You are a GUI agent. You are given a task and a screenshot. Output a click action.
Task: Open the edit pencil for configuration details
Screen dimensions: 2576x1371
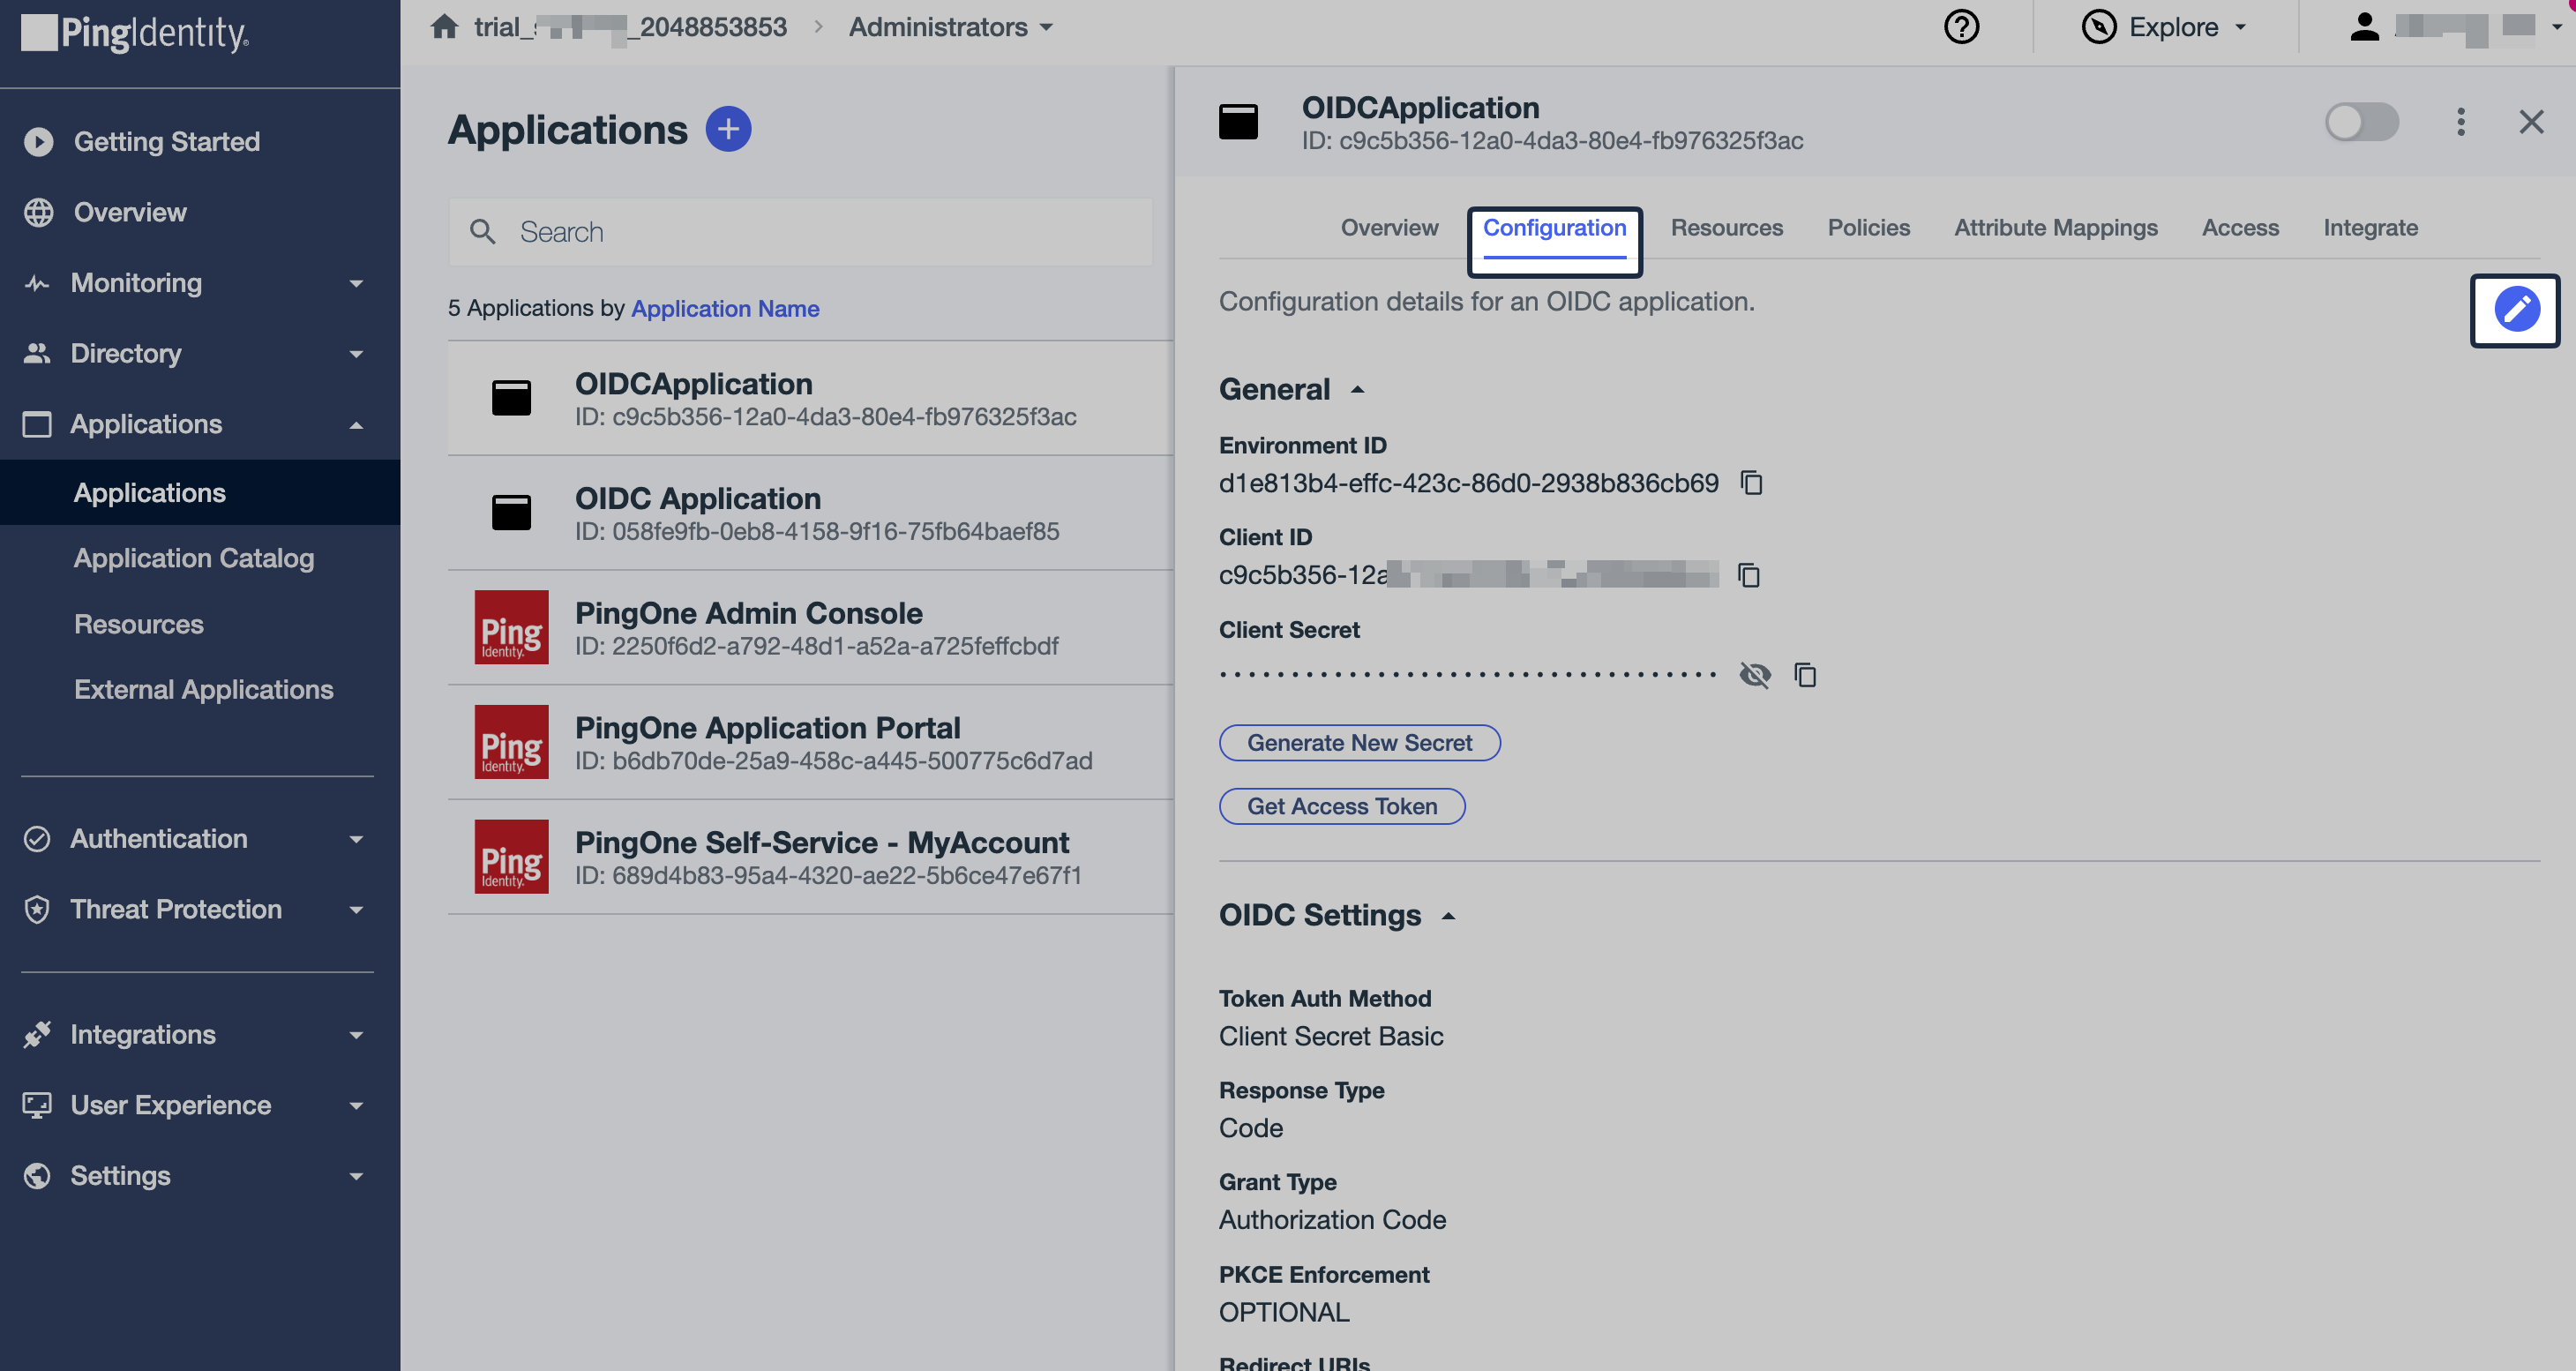pyautogui.click(x=2515, y=310)
